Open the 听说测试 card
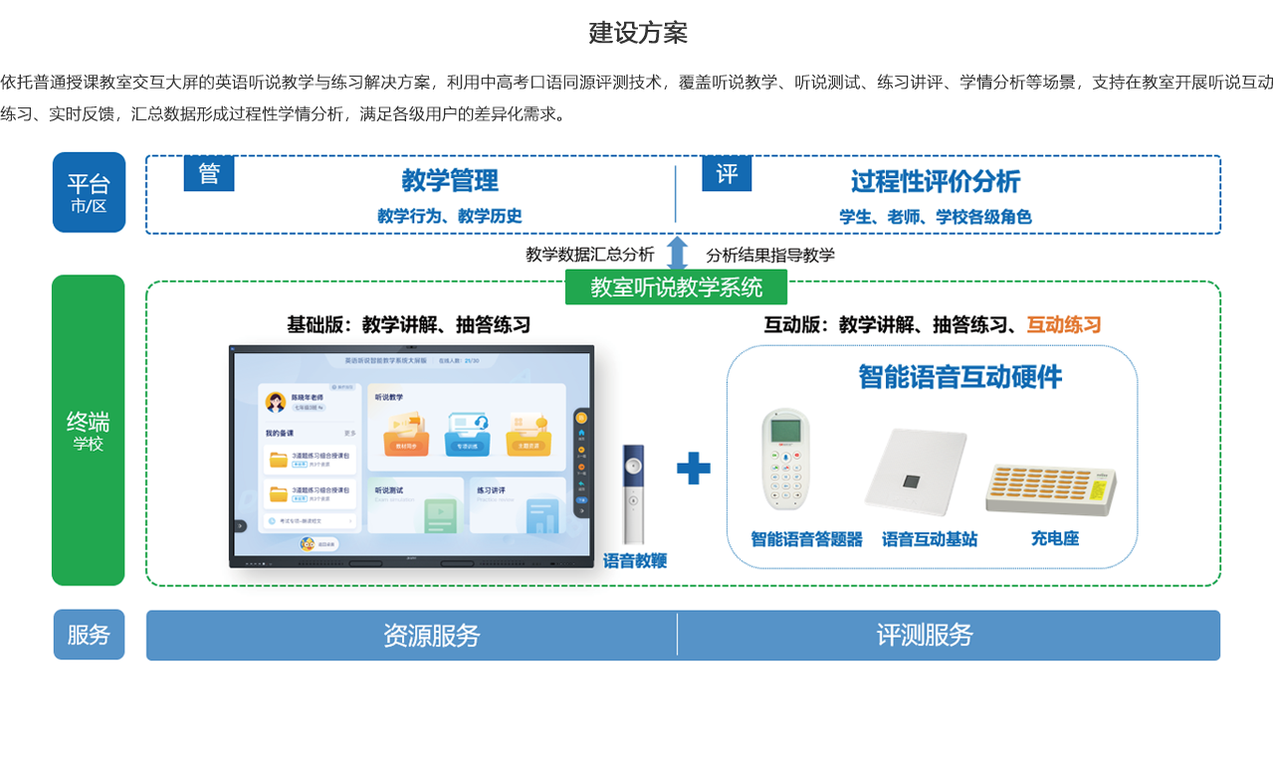 416,505
